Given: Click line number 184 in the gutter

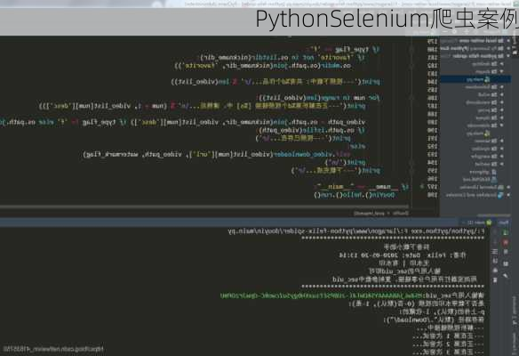Looking at the screenshot, I should click(432, 82).
